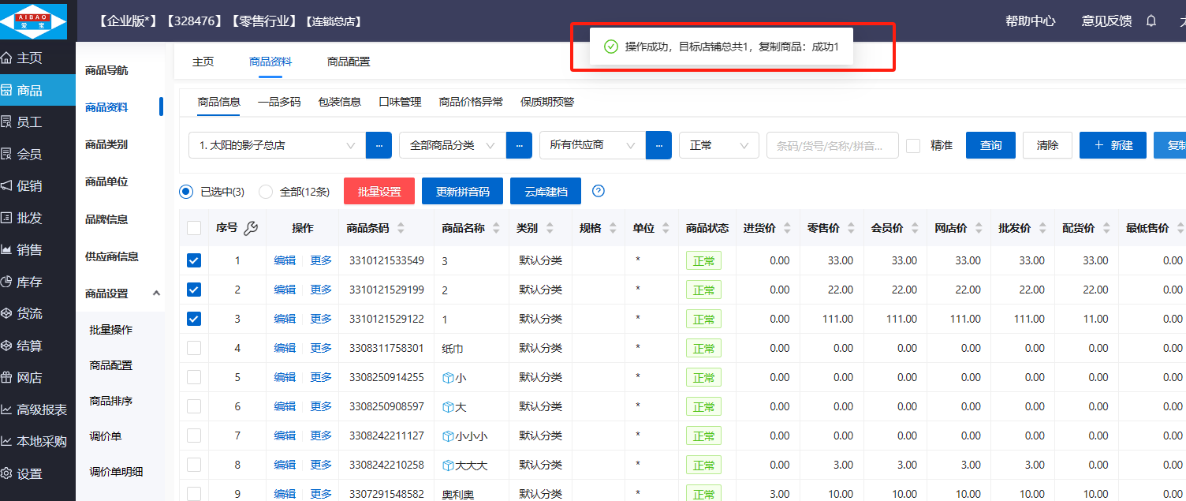Click the cube icon beside product 小
1186x501 pixels.
449,378
